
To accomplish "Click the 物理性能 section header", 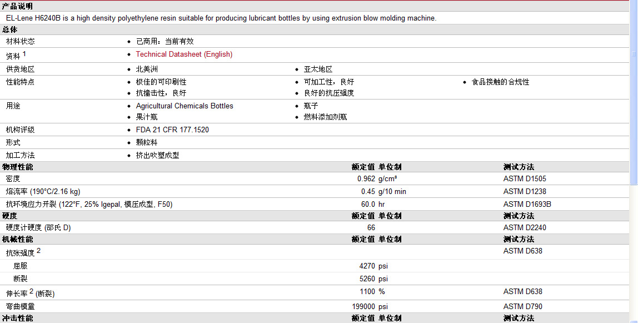I will 17,167.
